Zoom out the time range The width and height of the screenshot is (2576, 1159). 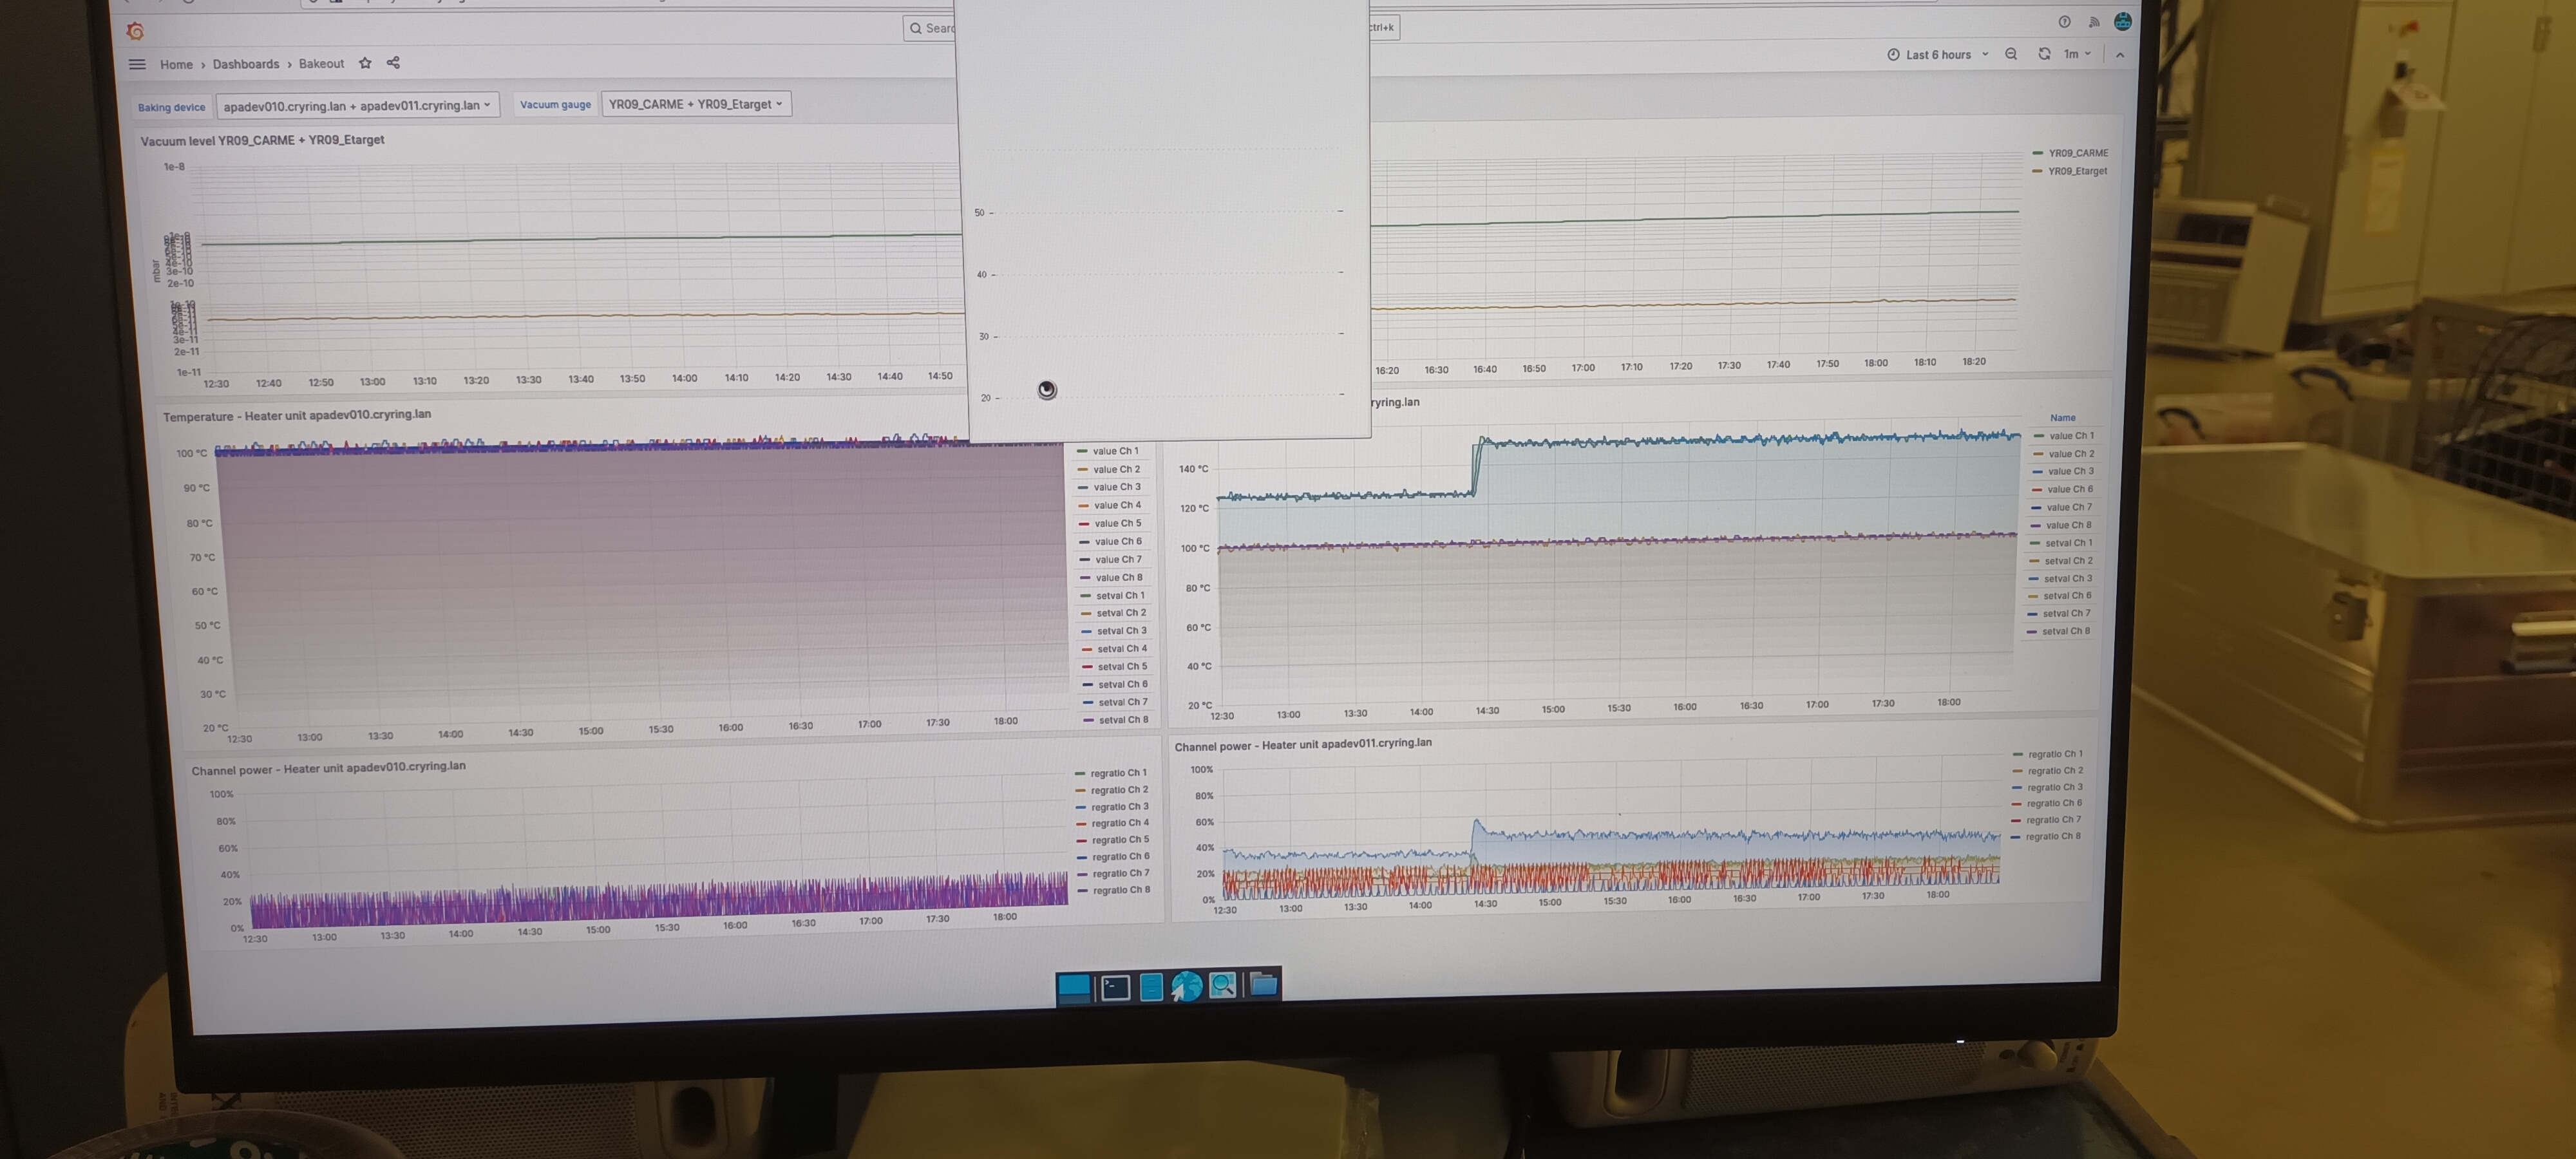pos(2011,54)
